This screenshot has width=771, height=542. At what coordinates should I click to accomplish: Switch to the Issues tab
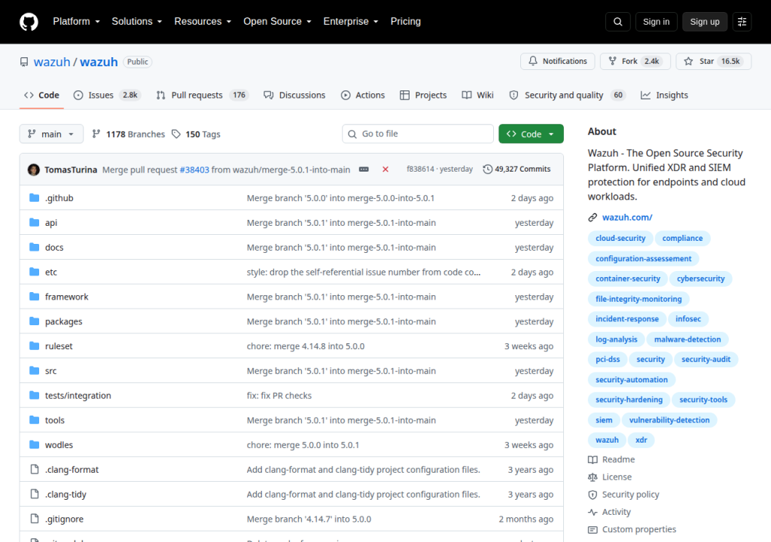pyautogui.click(x=107, y=96)
